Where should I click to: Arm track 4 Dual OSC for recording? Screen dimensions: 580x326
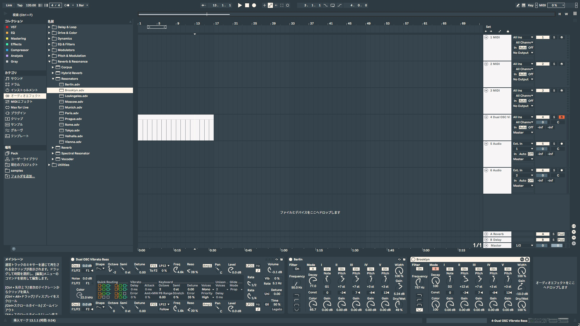pos(562,117)
